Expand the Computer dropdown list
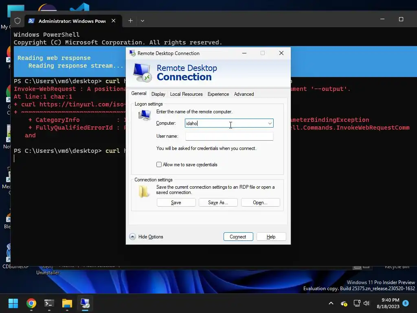 [270, 123]
